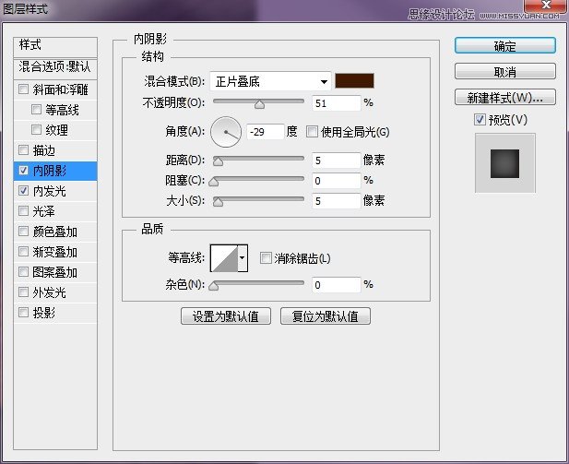Uncheck the 内发光 checkbox

click(23, 191)
